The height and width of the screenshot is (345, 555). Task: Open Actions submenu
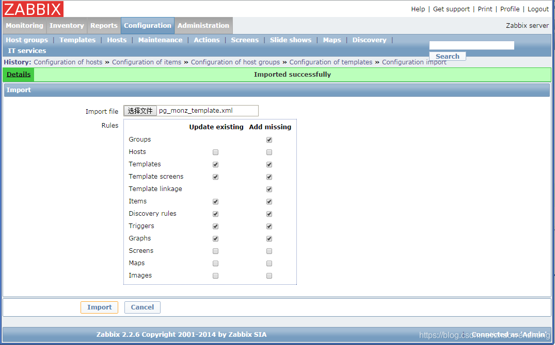coord(207,40)
